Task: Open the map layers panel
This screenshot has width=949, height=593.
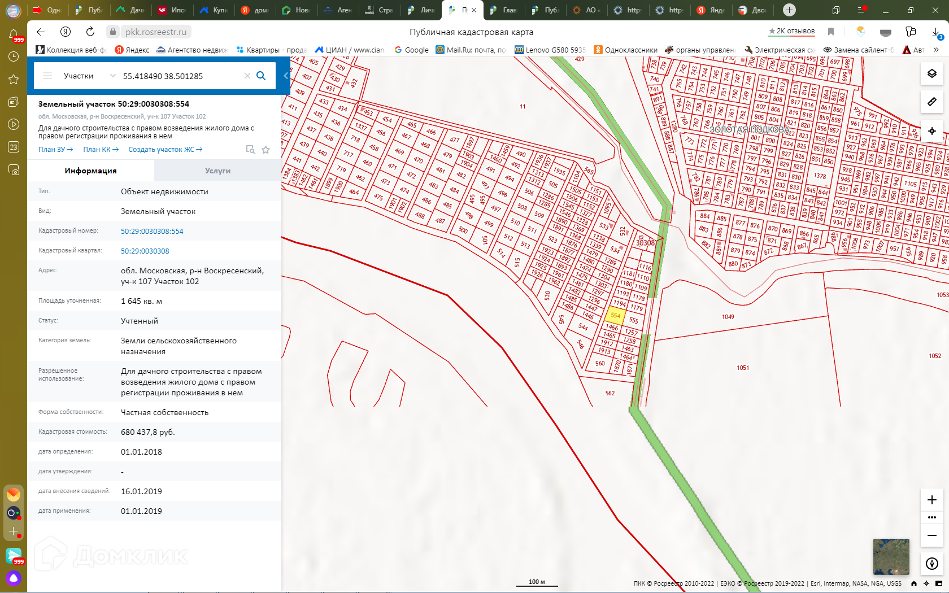Action: [932, 74]
